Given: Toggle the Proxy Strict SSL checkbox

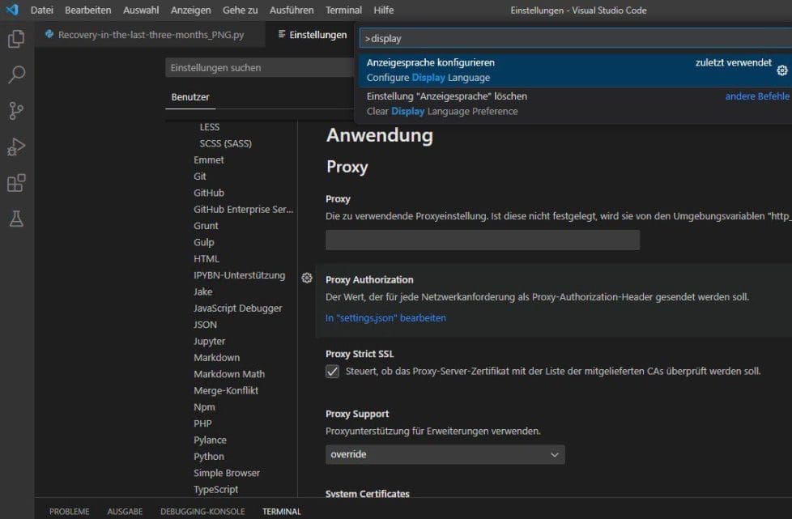Looking at the screenshot, I should click(x=332, y=372).
